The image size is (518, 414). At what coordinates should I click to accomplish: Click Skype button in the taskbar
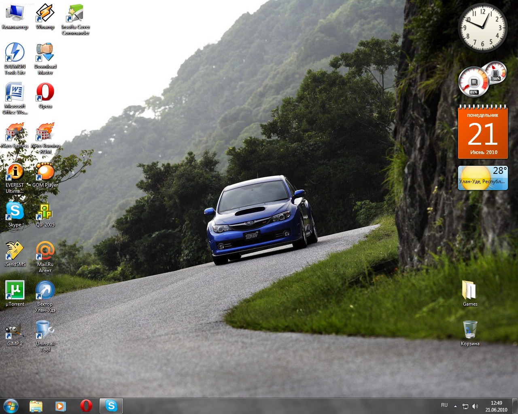(111, 406)
